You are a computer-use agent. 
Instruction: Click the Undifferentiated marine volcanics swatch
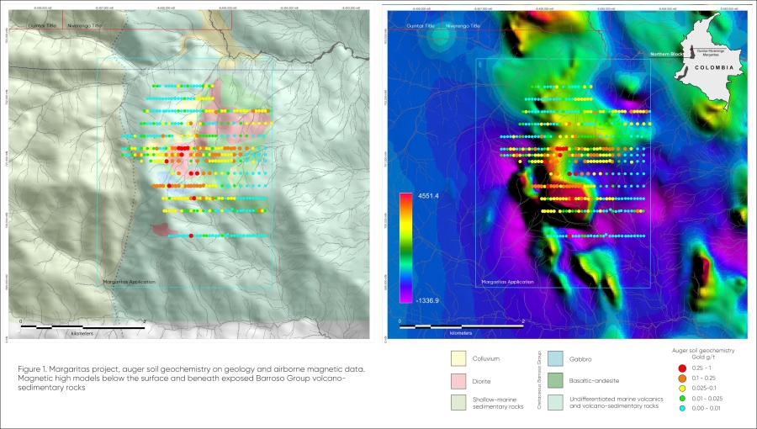pyautogui.click(x=556, y=402)
